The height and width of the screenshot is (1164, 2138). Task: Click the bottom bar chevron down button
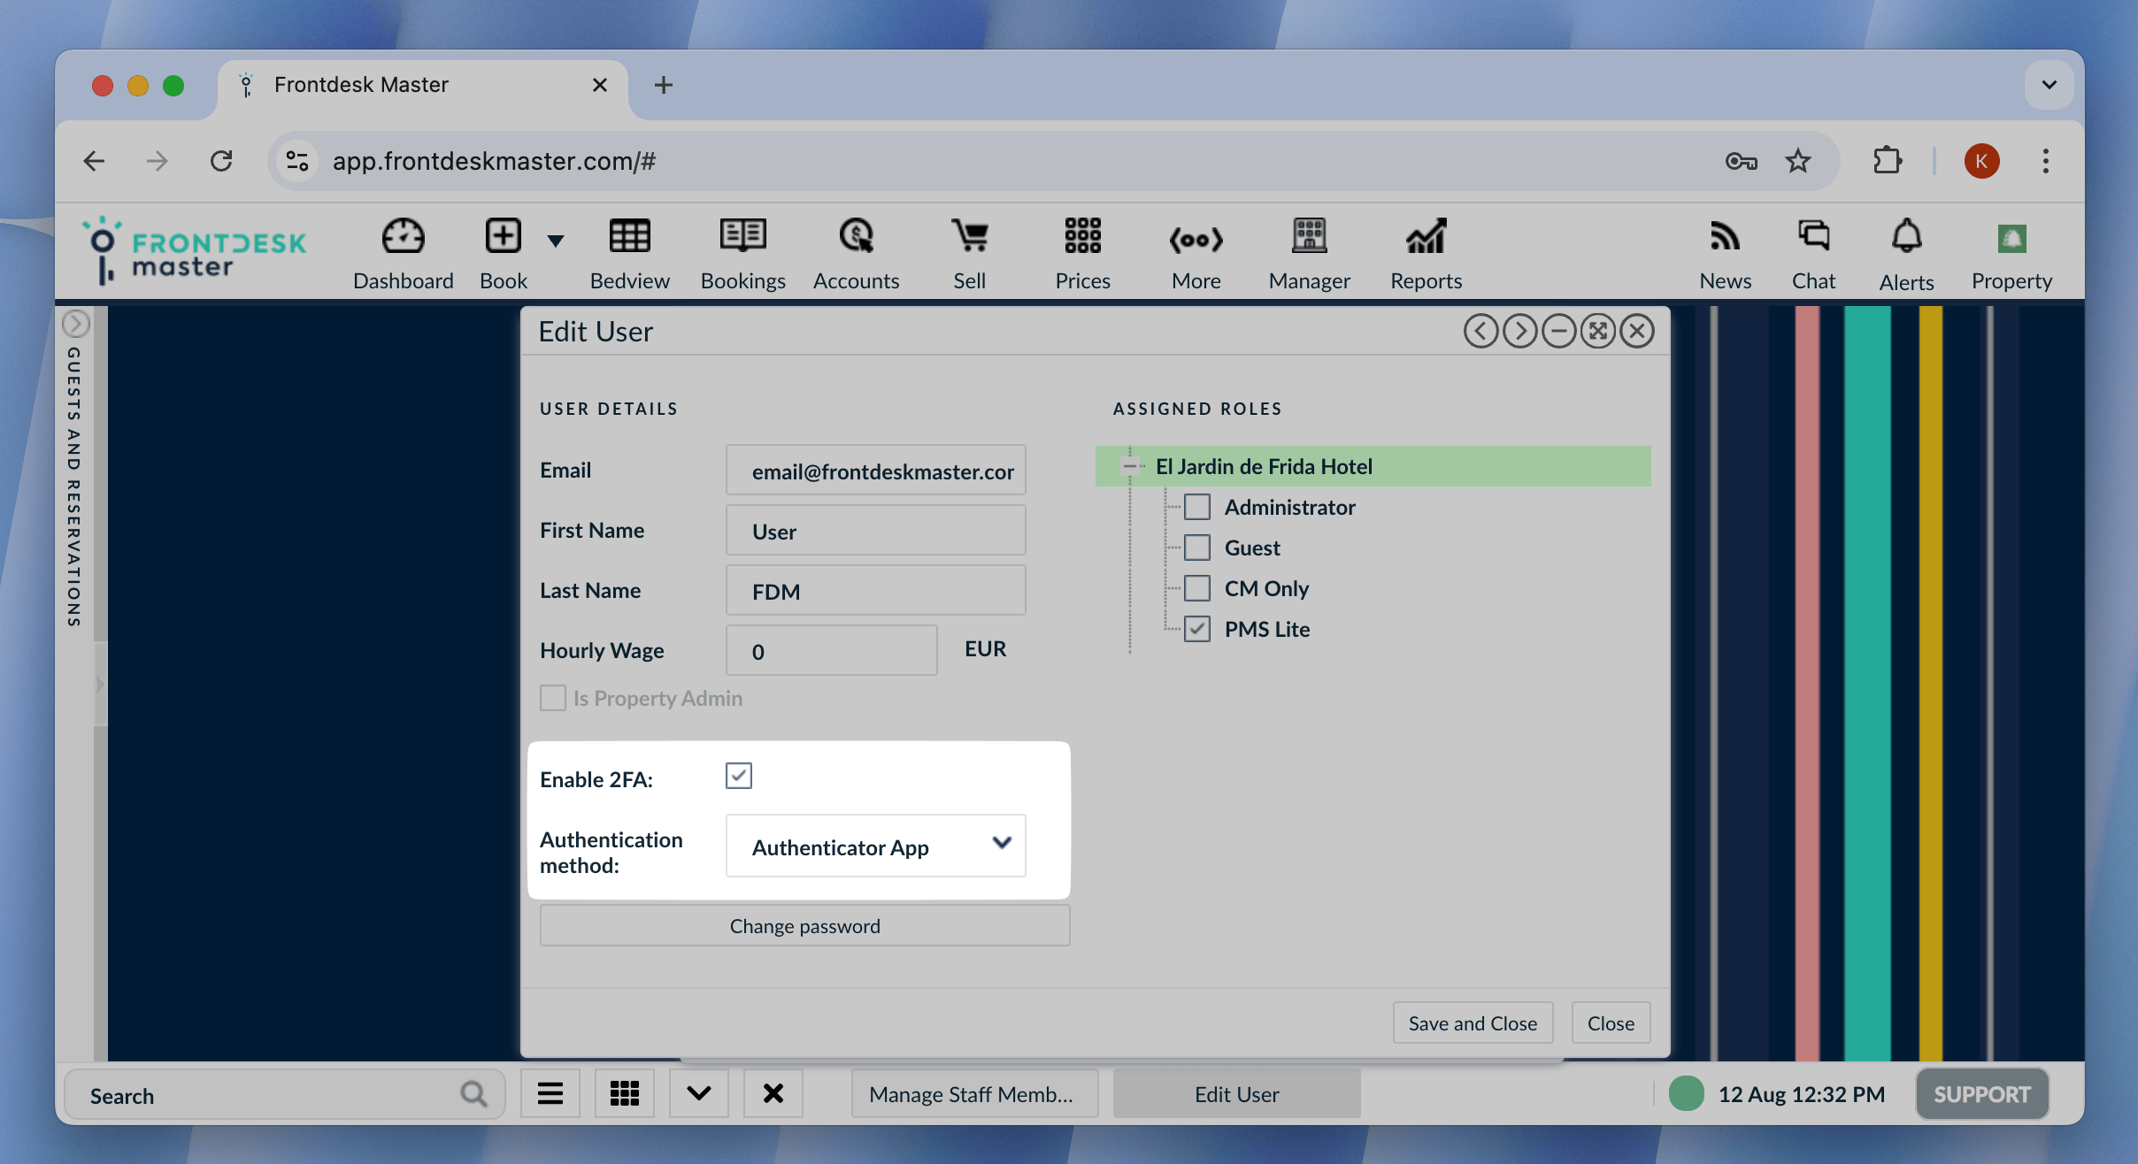[x=698, y=1094]
